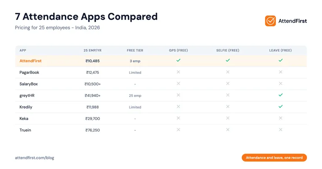Click SalaryBox's Leave cross mark
The image size is (322, 169).
pyautogui.click(x=280, y=83)
